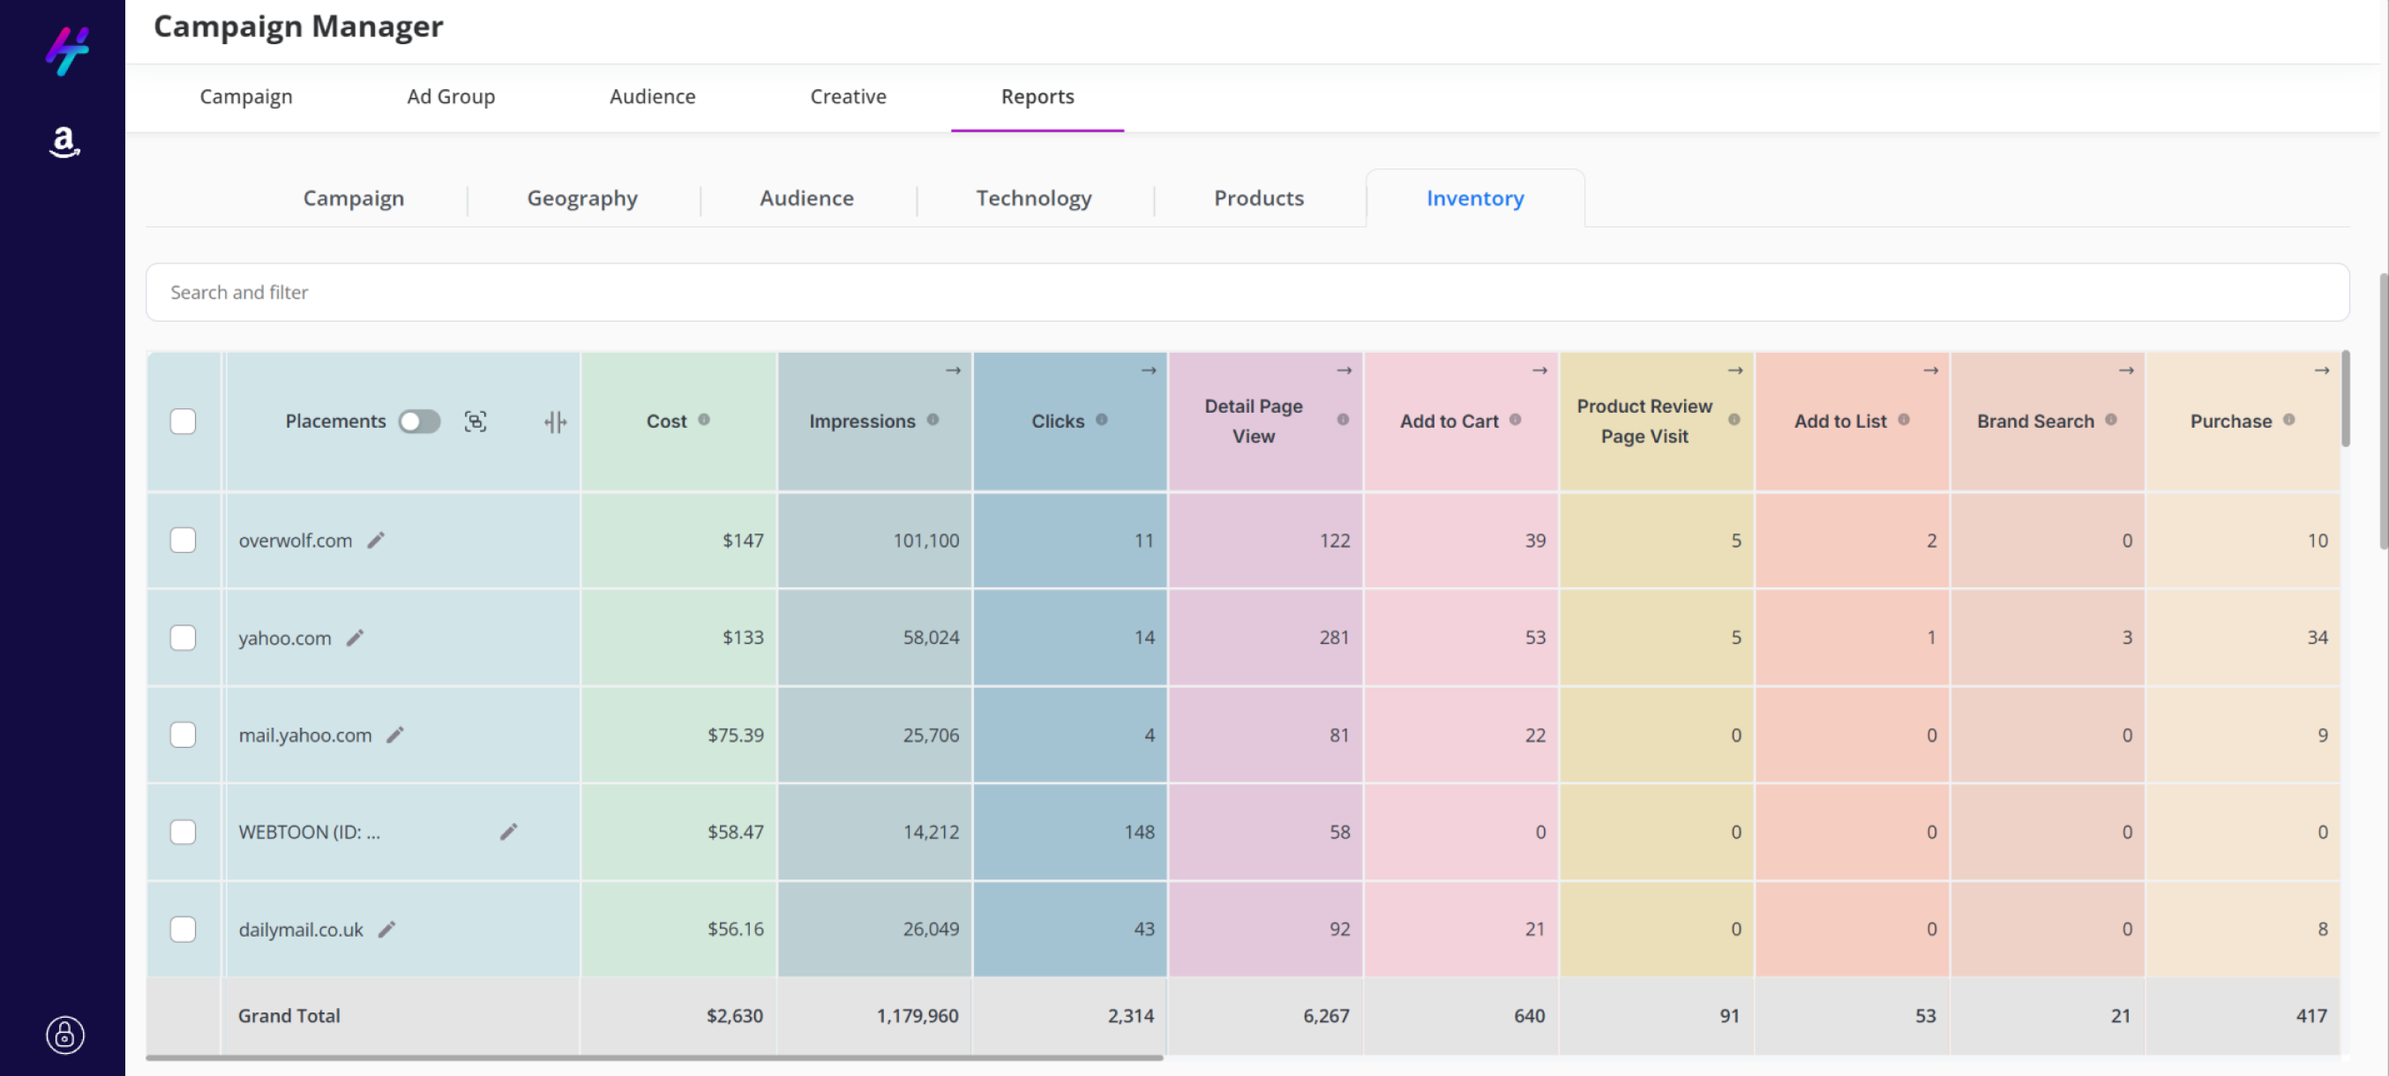Click info icon beside Impressions header

(x=932, y=420)
